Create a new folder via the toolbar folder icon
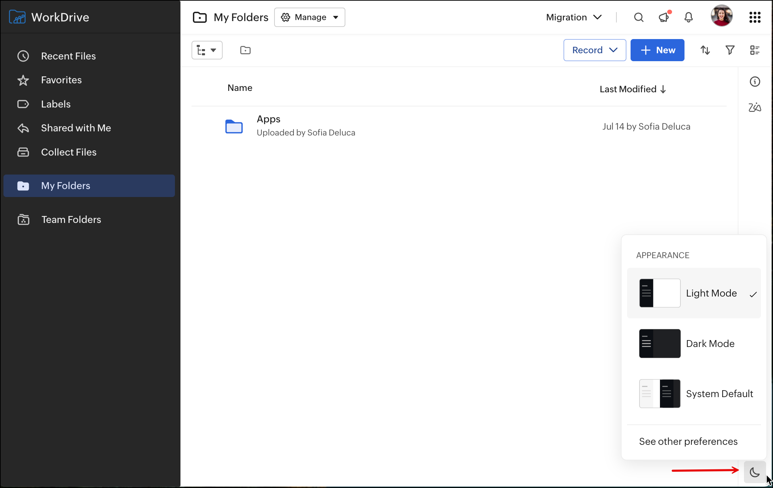773x488 pixels. coord(245,50)
